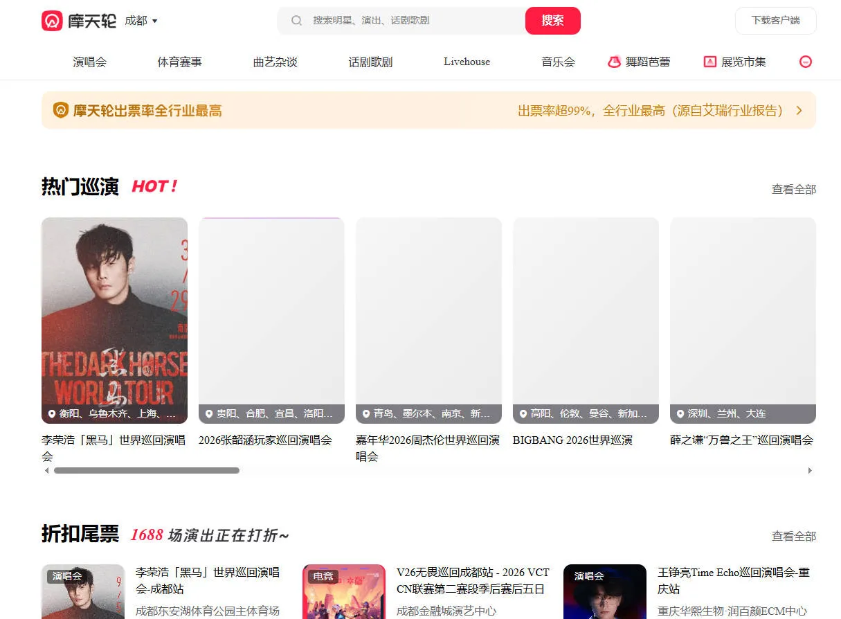Click 贵阳、合肥、宜昌、洛阳 city list
This screenshot has width=841, height=619.
point(275,413)
